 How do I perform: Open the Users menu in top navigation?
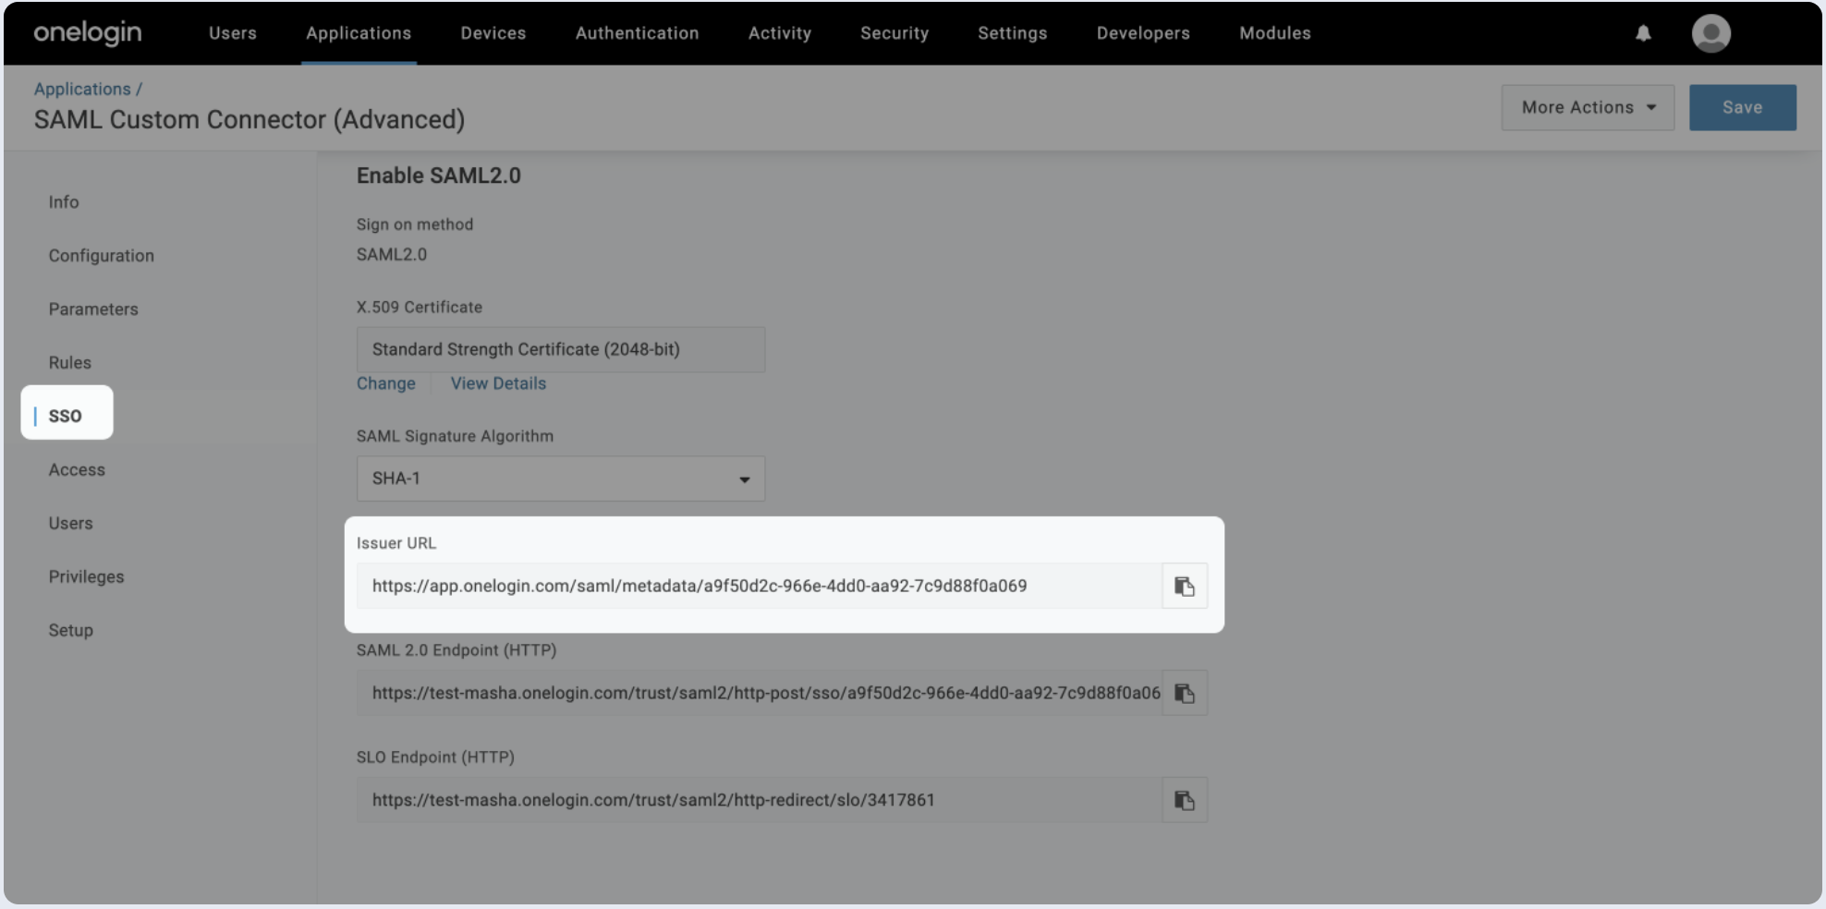[x=233, y=33]
